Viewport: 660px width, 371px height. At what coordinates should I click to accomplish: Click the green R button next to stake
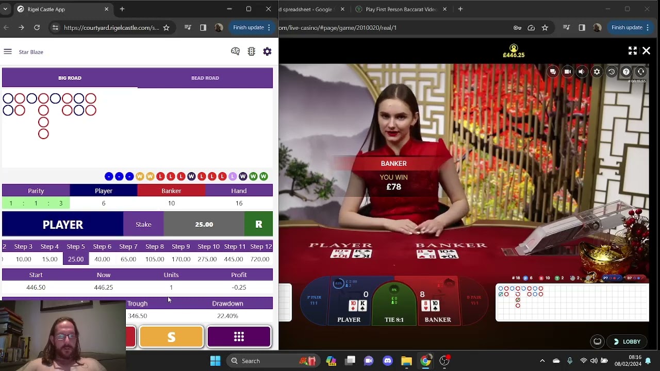tap(259, 225)
